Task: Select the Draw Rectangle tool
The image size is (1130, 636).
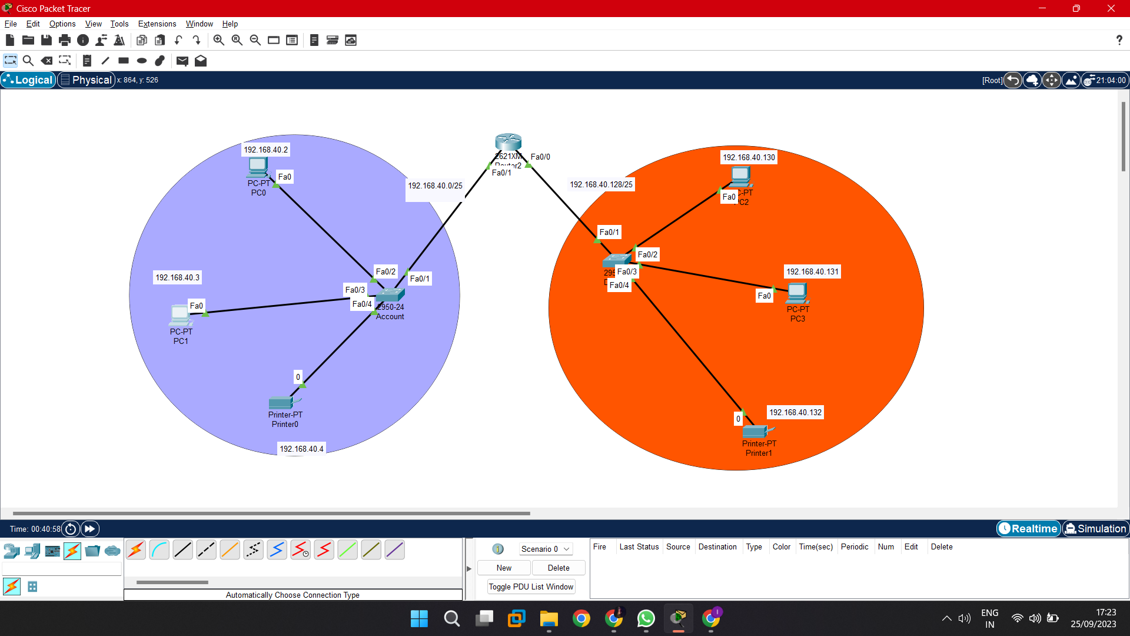Action: coord(124,61)
